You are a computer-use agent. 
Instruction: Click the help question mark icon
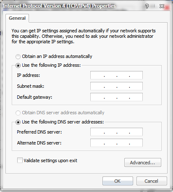147,6
